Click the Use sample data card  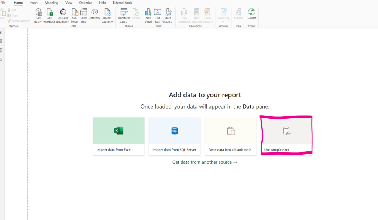pyautogui.click(x=286, y=136)
